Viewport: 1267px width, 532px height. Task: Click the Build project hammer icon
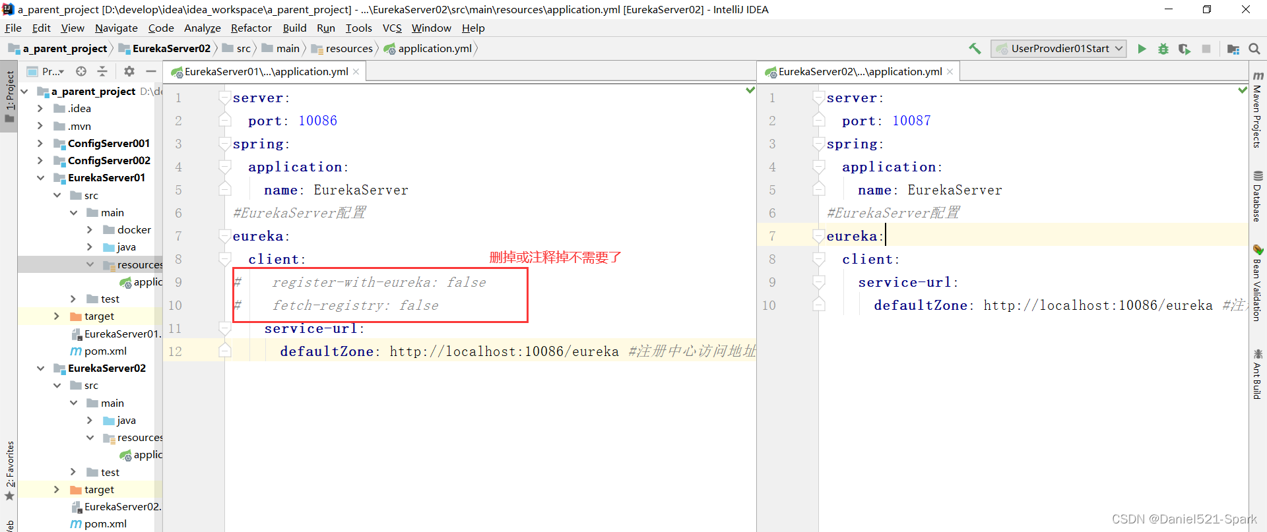pyautogui.click(x=975, y=49)
